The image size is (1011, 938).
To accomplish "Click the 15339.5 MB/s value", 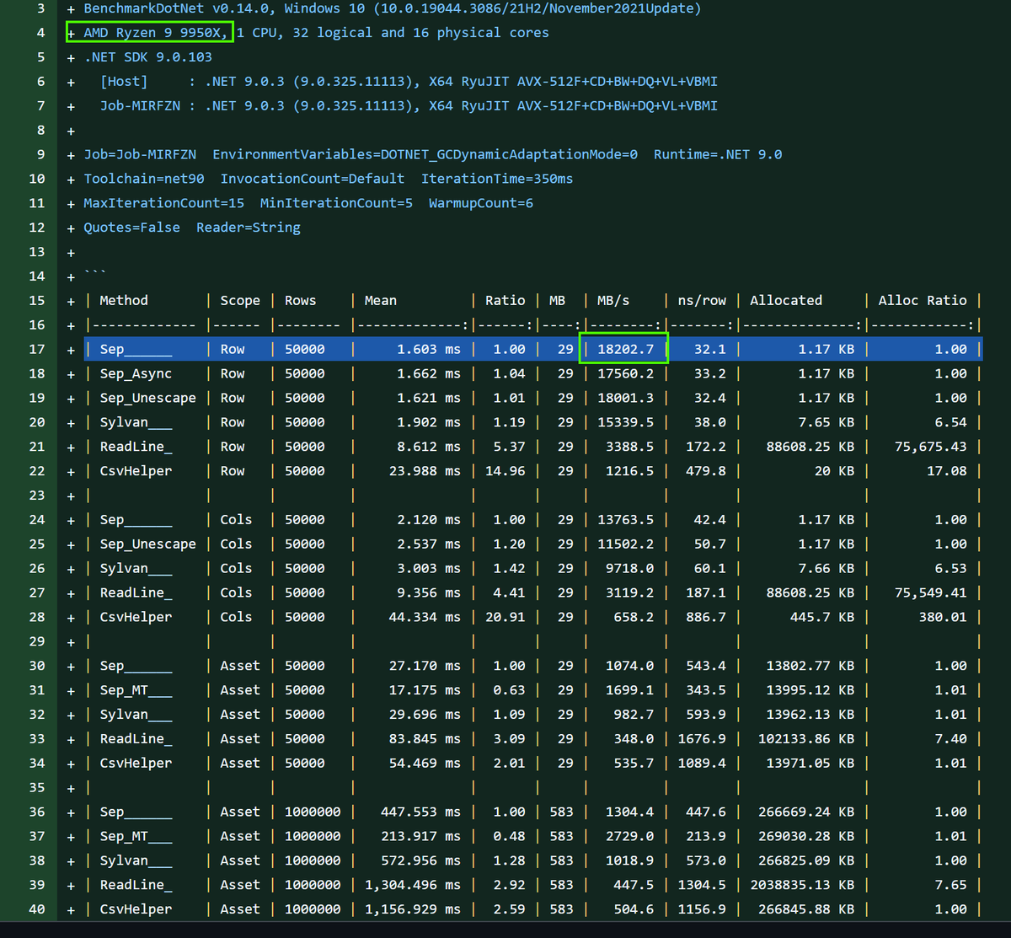I will [625, 422].
